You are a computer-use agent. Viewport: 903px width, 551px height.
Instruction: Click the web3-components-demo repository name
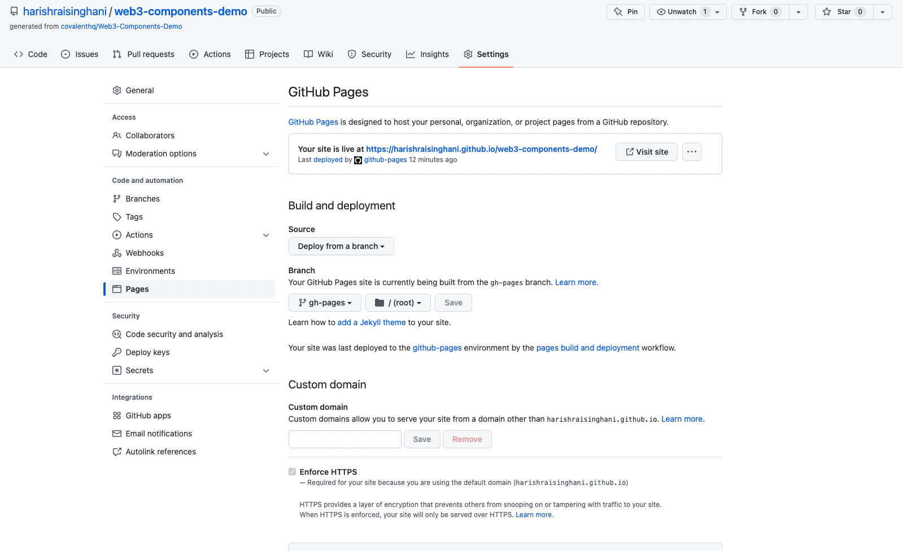(181, 11)
